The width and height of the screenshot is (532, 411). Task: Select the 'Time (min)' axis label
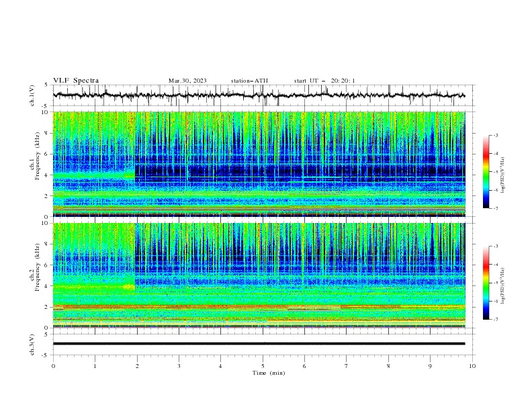269,373
